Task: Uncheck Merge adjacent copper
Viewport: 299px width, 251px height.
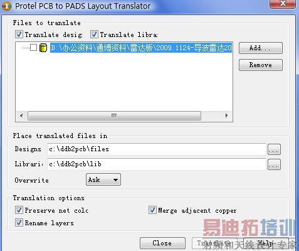Action: tap(152, 210)
